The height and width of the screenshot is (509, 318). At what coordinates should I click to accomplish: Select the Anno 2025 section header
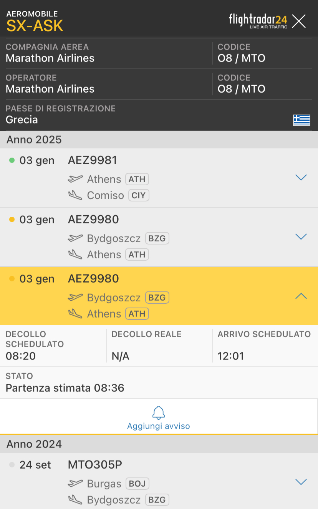tap(34, 139)
